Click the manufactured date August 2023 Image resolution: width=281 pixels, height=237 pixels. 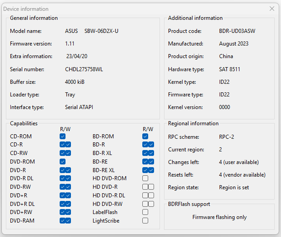pyautogui.click(x=234, y=44)
